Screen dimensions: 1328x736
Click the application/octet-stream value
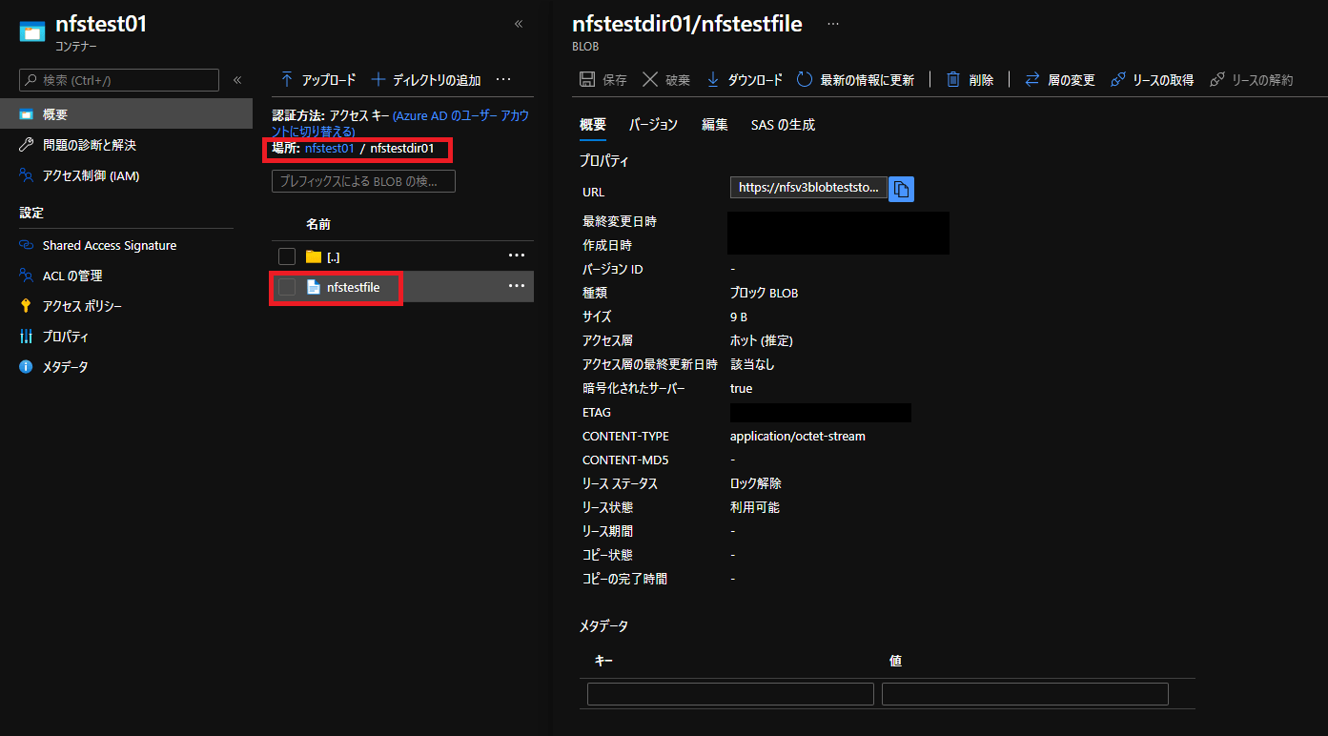tap(798, 436)
